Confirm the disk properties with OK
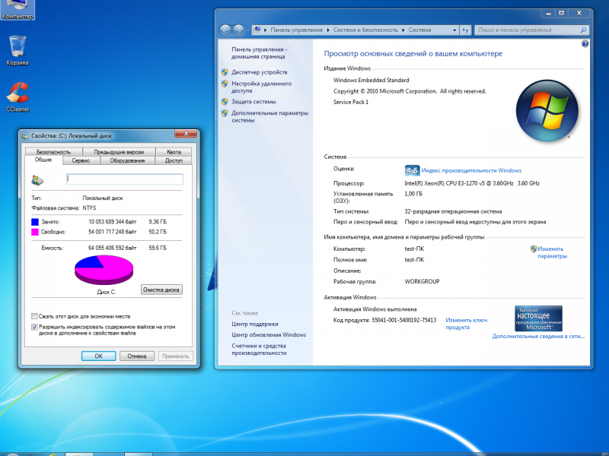 (99, 356)
